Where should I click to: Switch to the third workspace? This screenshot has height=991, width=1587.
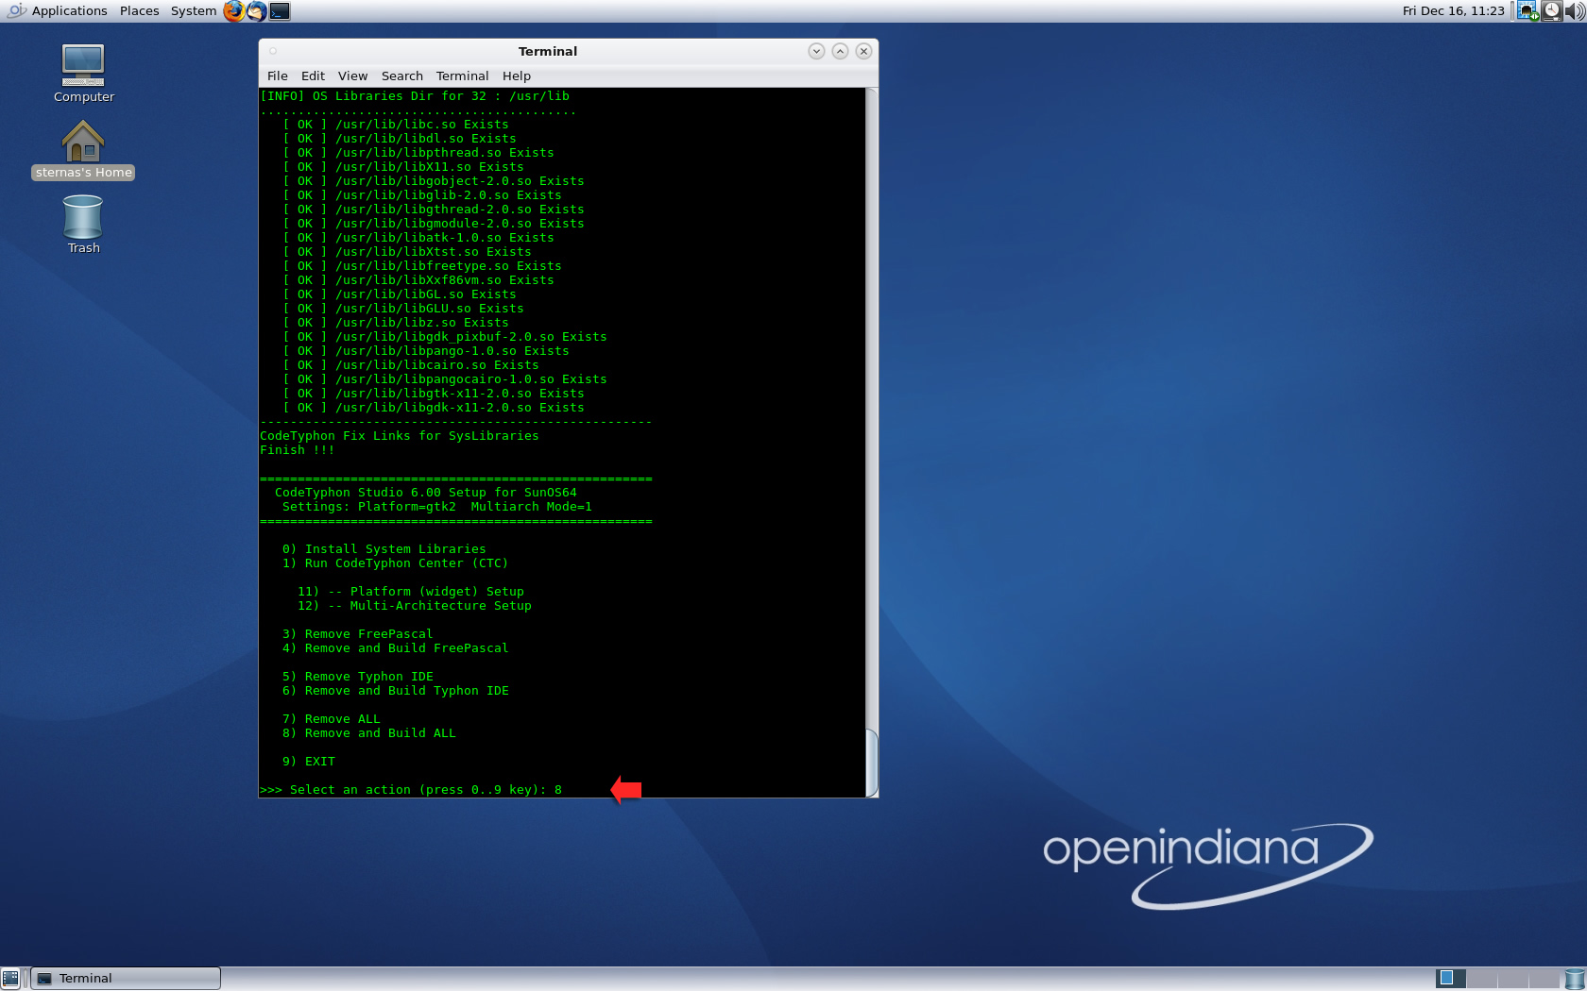point(1512,979)
